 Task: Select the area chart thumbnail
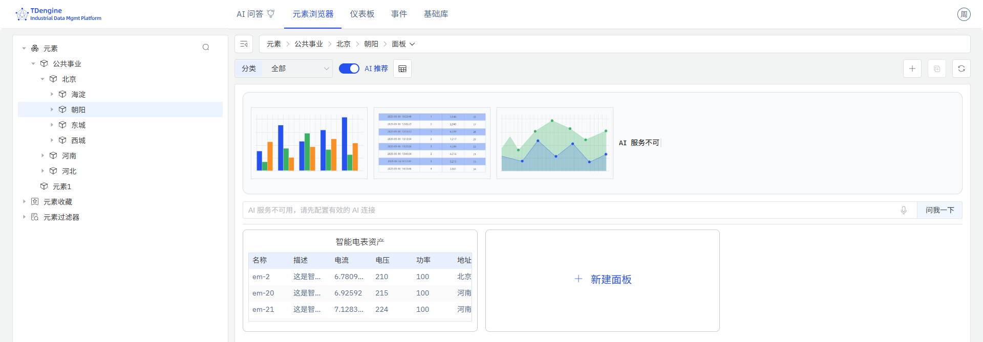click(x=555, y=143)
